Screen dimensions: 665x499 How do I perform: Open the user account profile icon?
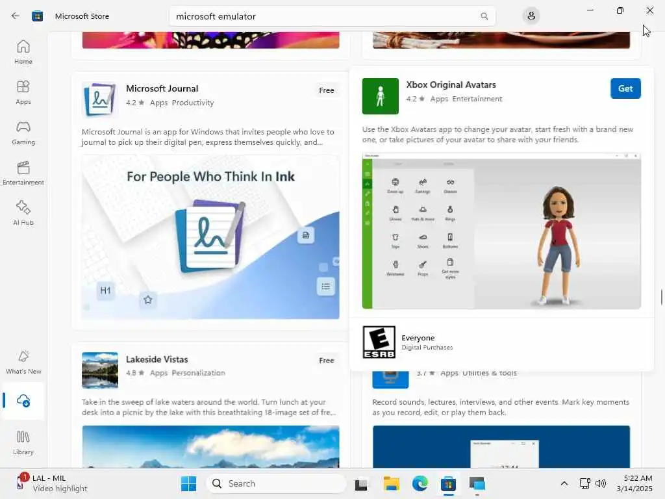[x=531, y=16]
